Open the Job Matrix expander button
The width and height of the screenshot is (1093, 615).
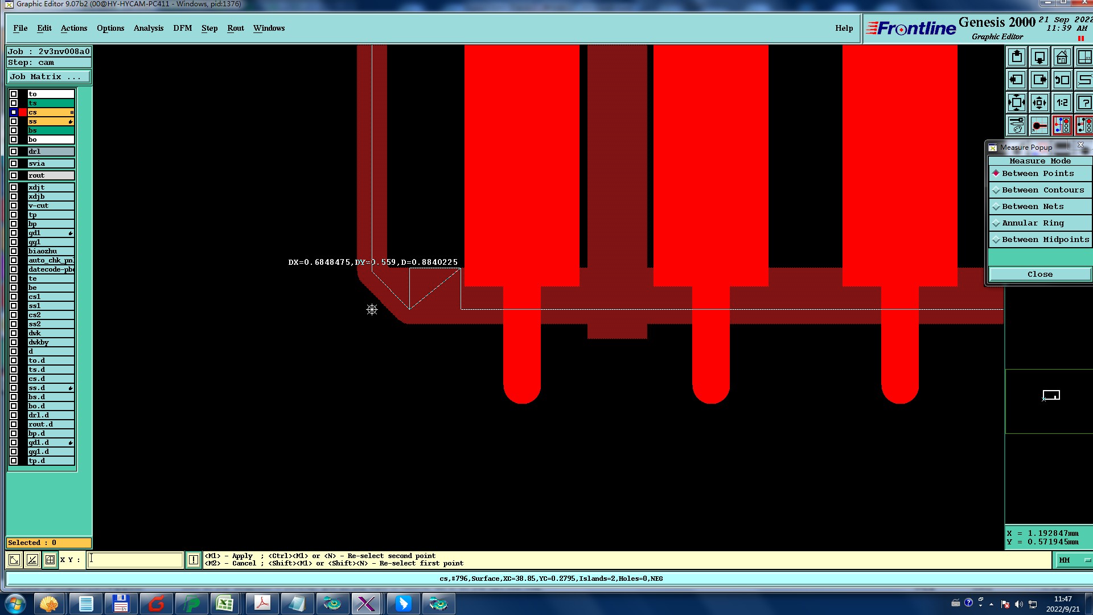pos(48,77)
